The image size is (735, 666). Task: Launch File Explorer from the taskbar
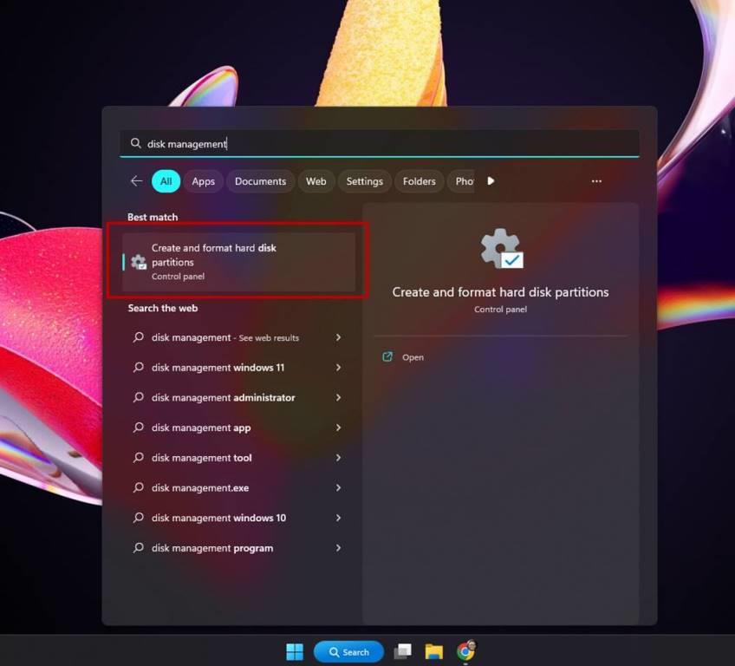(434, 652)
